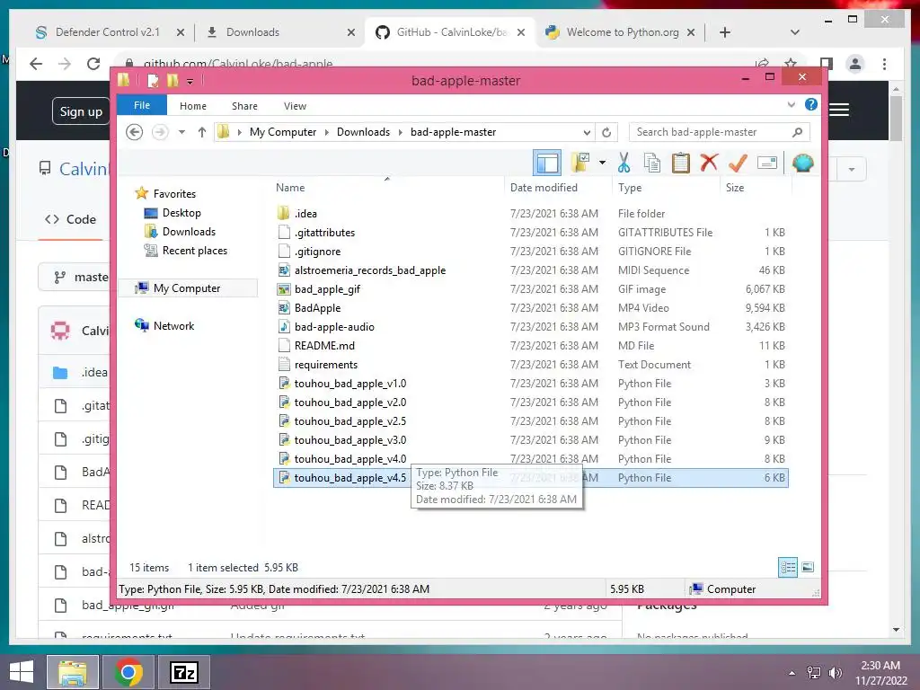This screenshot has width=920, height=690.
Task: Click the Rename icon in toolbar
Action: pos(767,163)
